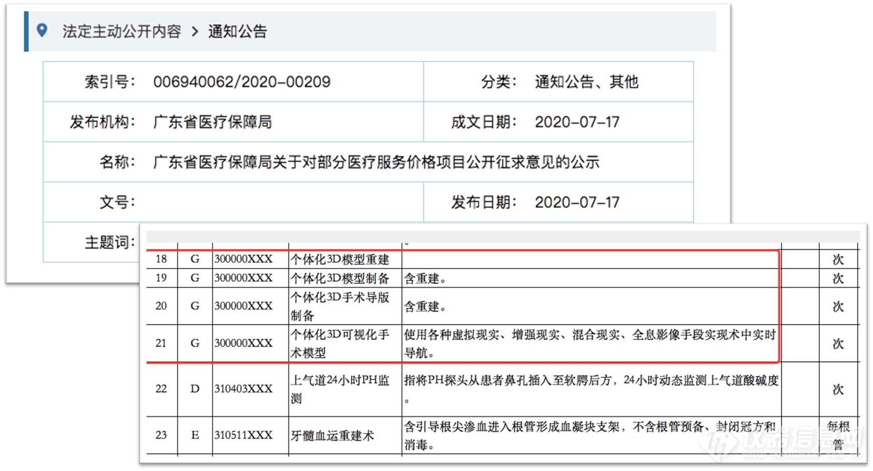Image resolution: width=873 pixels, height=471 pixels.
Task: Click code 300000XXX in row 21
Action: click(x=244, y=343)
